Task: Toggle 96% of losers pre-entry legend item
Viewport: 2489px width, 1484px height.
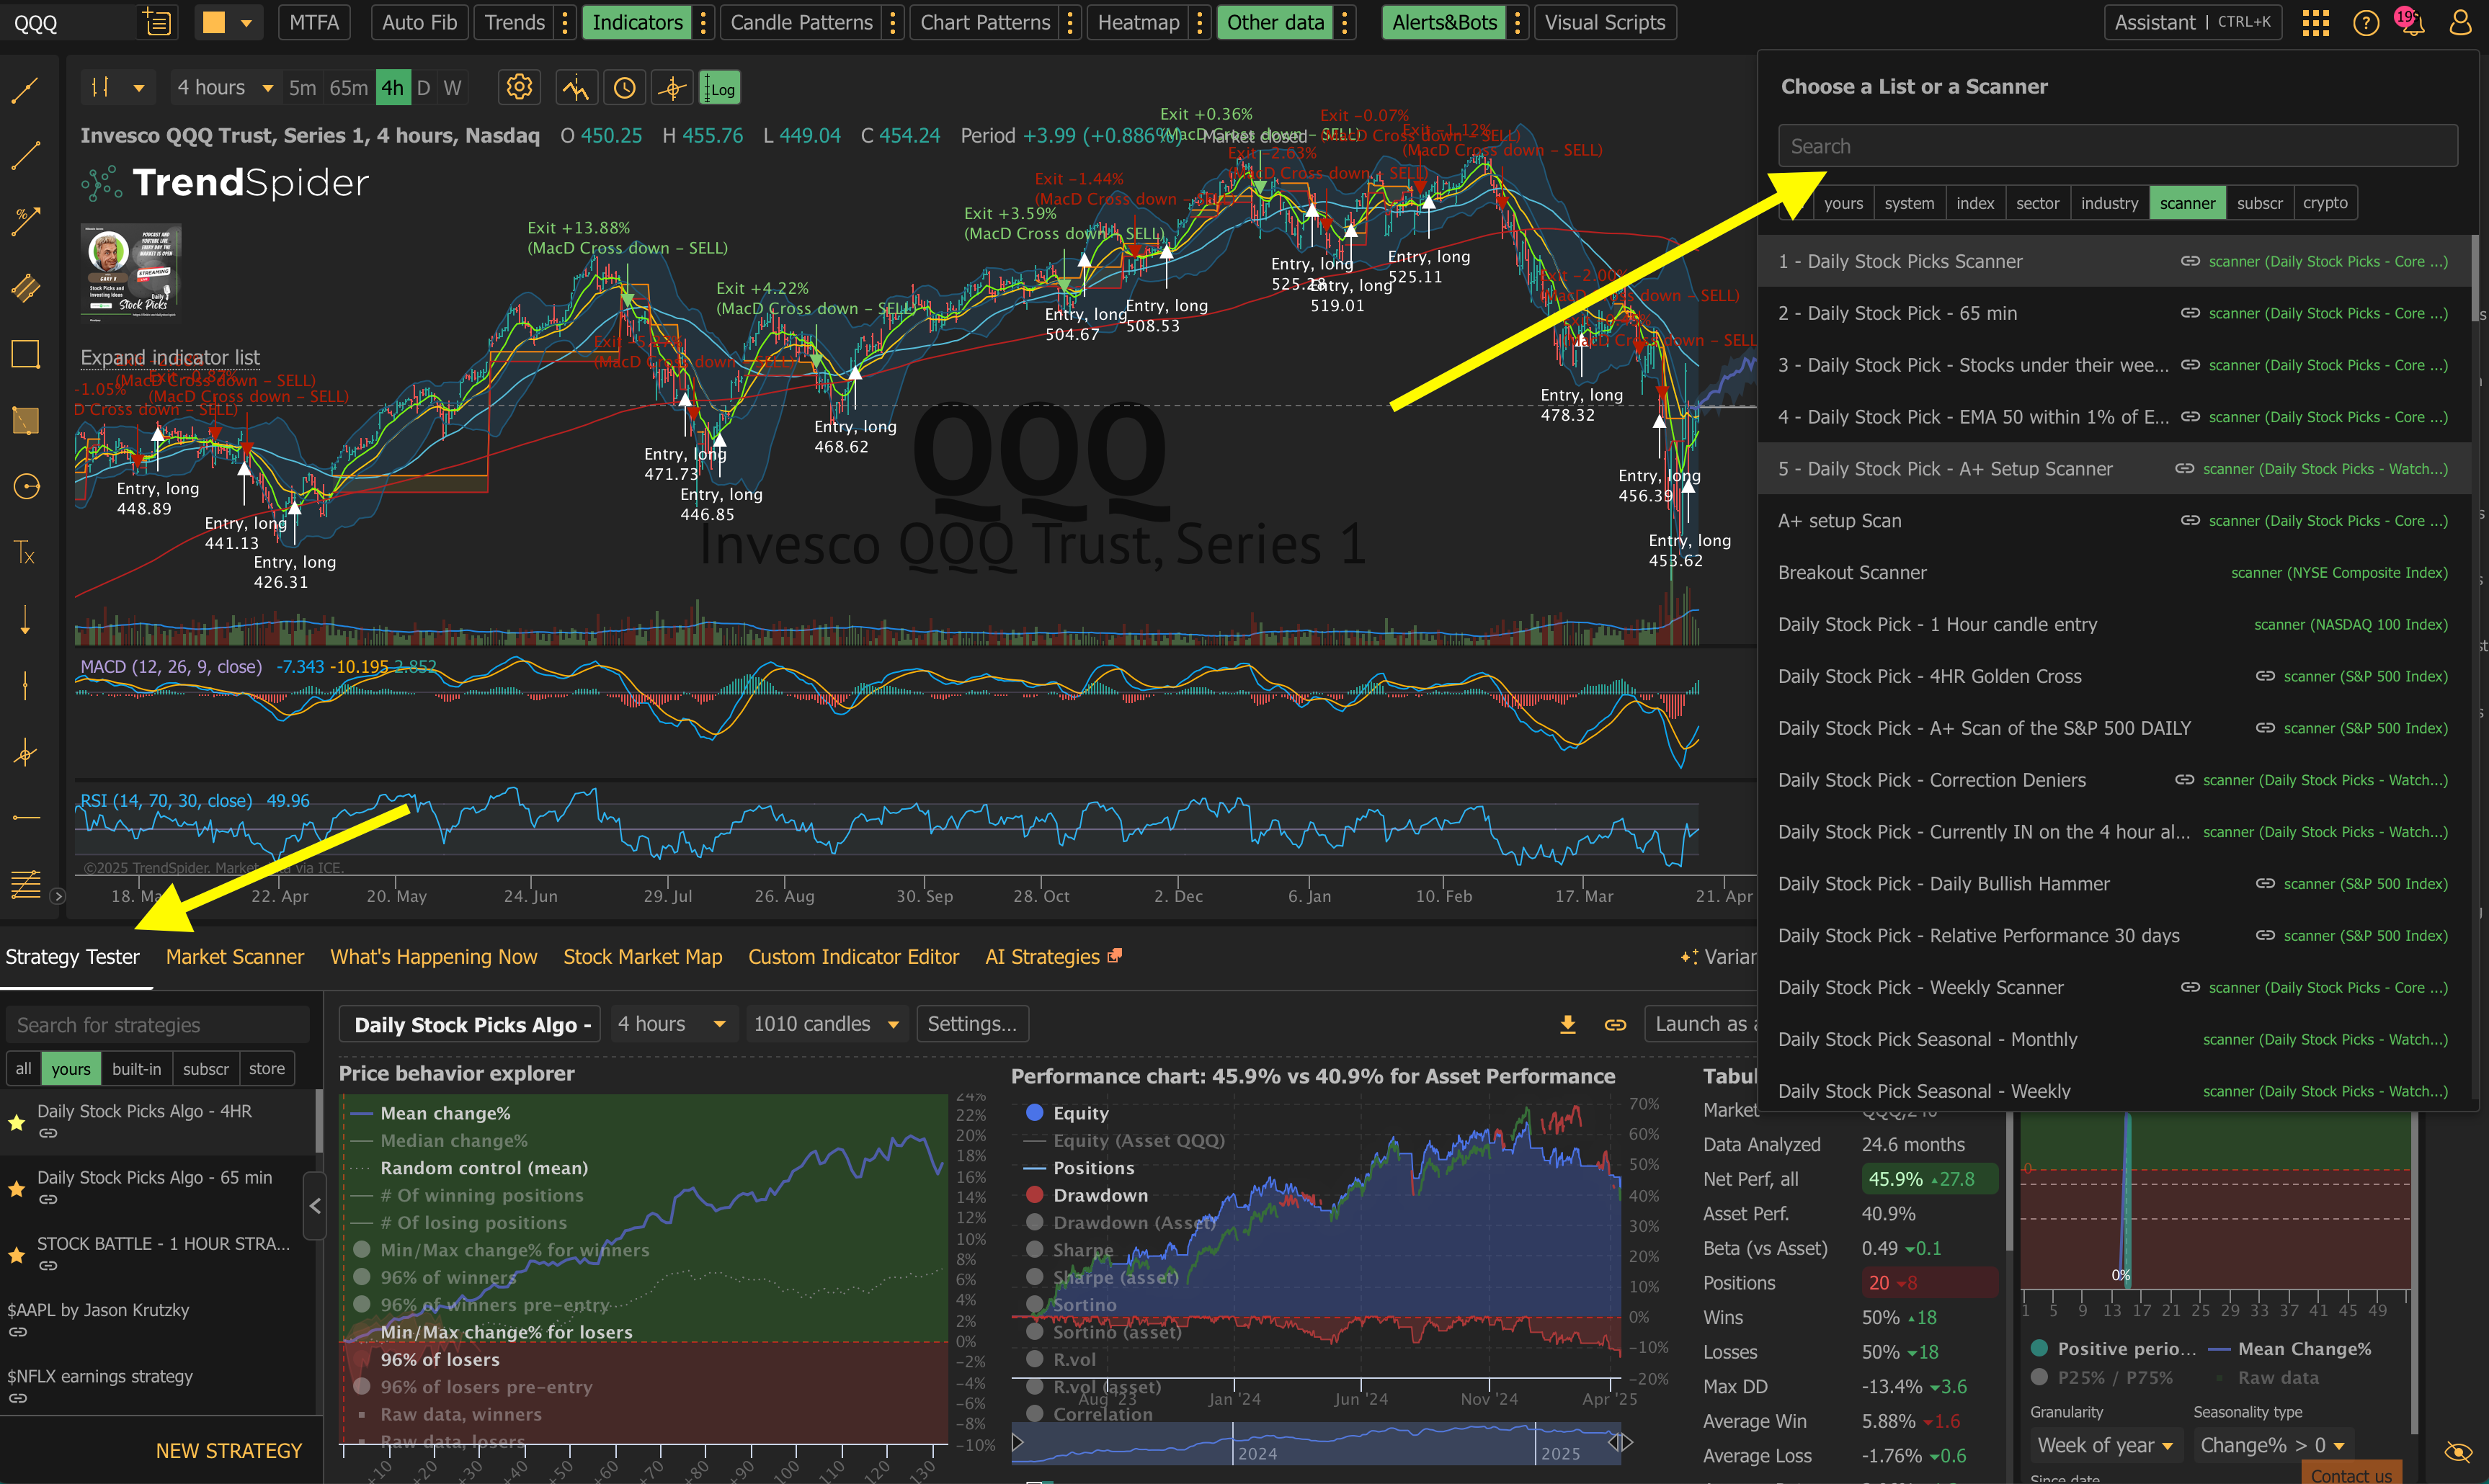Action: click(473, 1387)
